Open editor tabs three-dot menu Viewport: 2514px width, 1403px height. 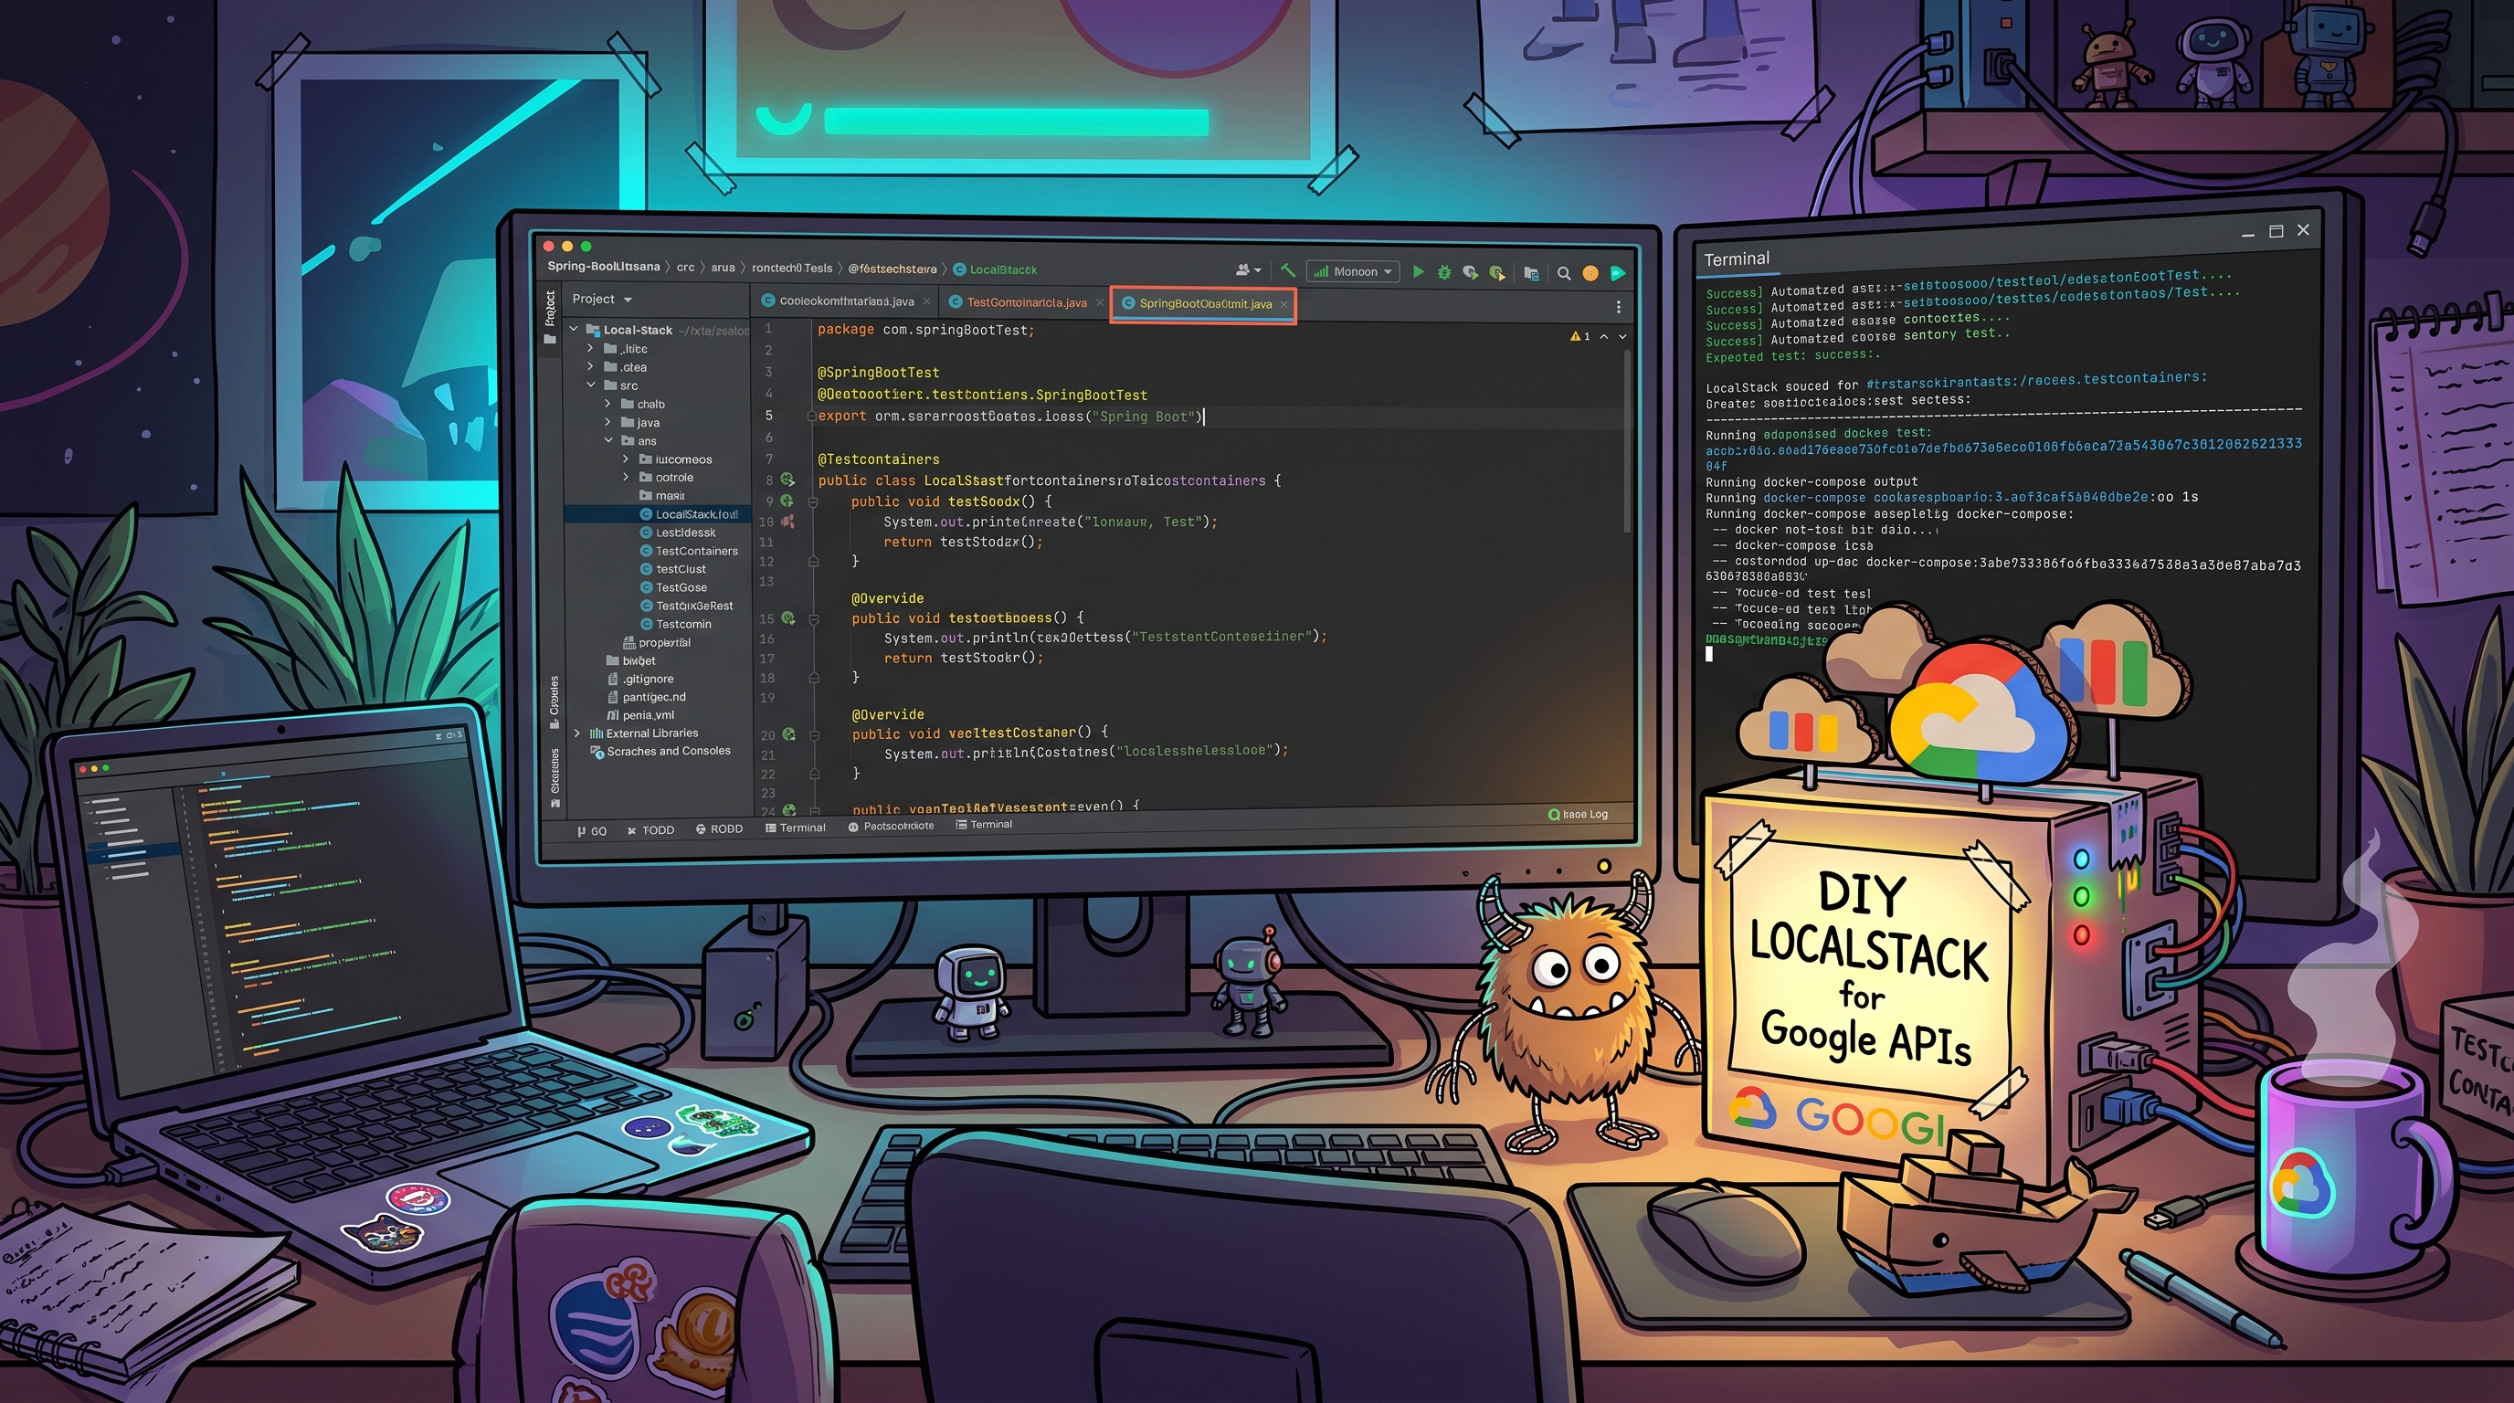(1619, 307)
